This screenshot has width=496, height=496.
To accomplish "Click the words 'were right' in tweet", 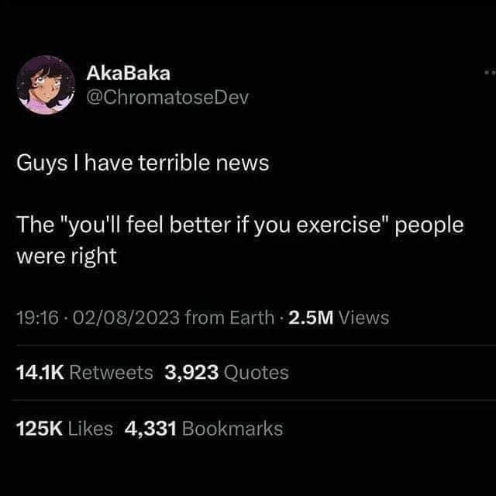I will (x=67, y=256).
